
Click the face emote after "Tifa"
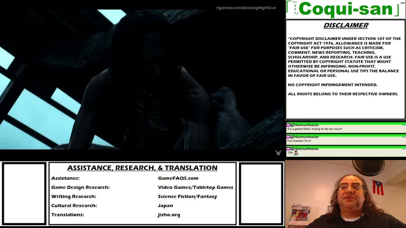296,153
